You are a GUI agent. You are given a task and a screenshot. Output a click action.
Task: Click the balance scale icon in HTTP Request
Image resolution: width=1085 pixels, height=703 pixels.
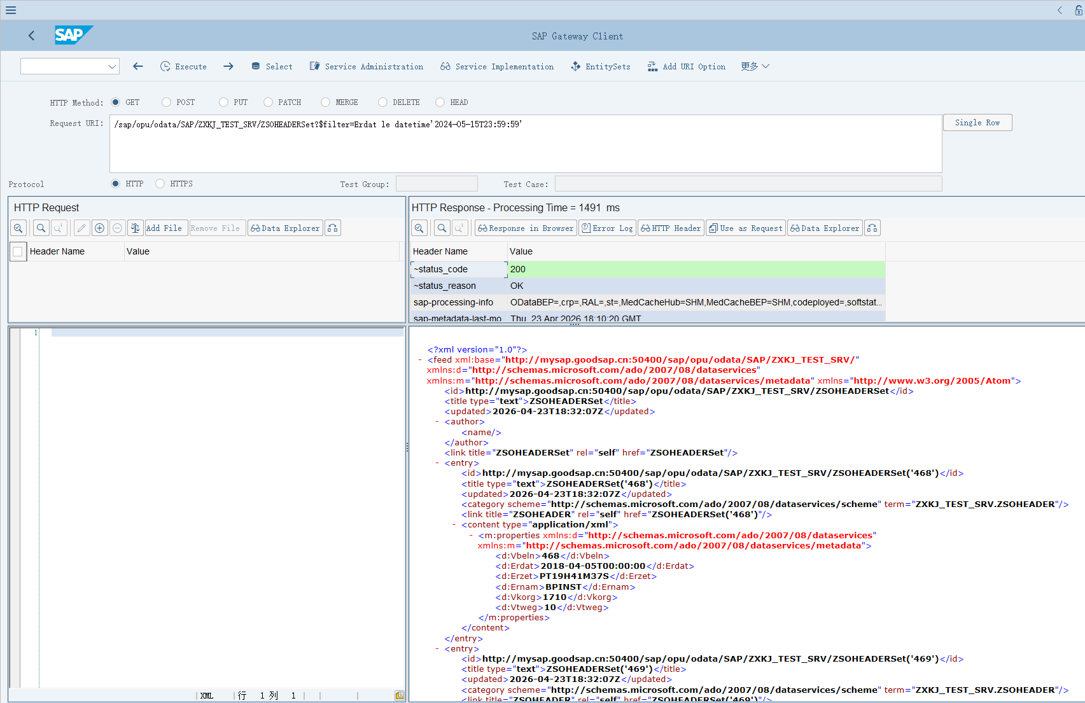click(x=135, y=228)
